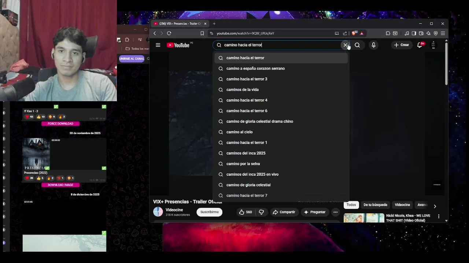Viewport: 469px width, 263px height.
Task: Select suggestion "camino por la selva"
Action: pyautogui.click(x=281, y=164)
